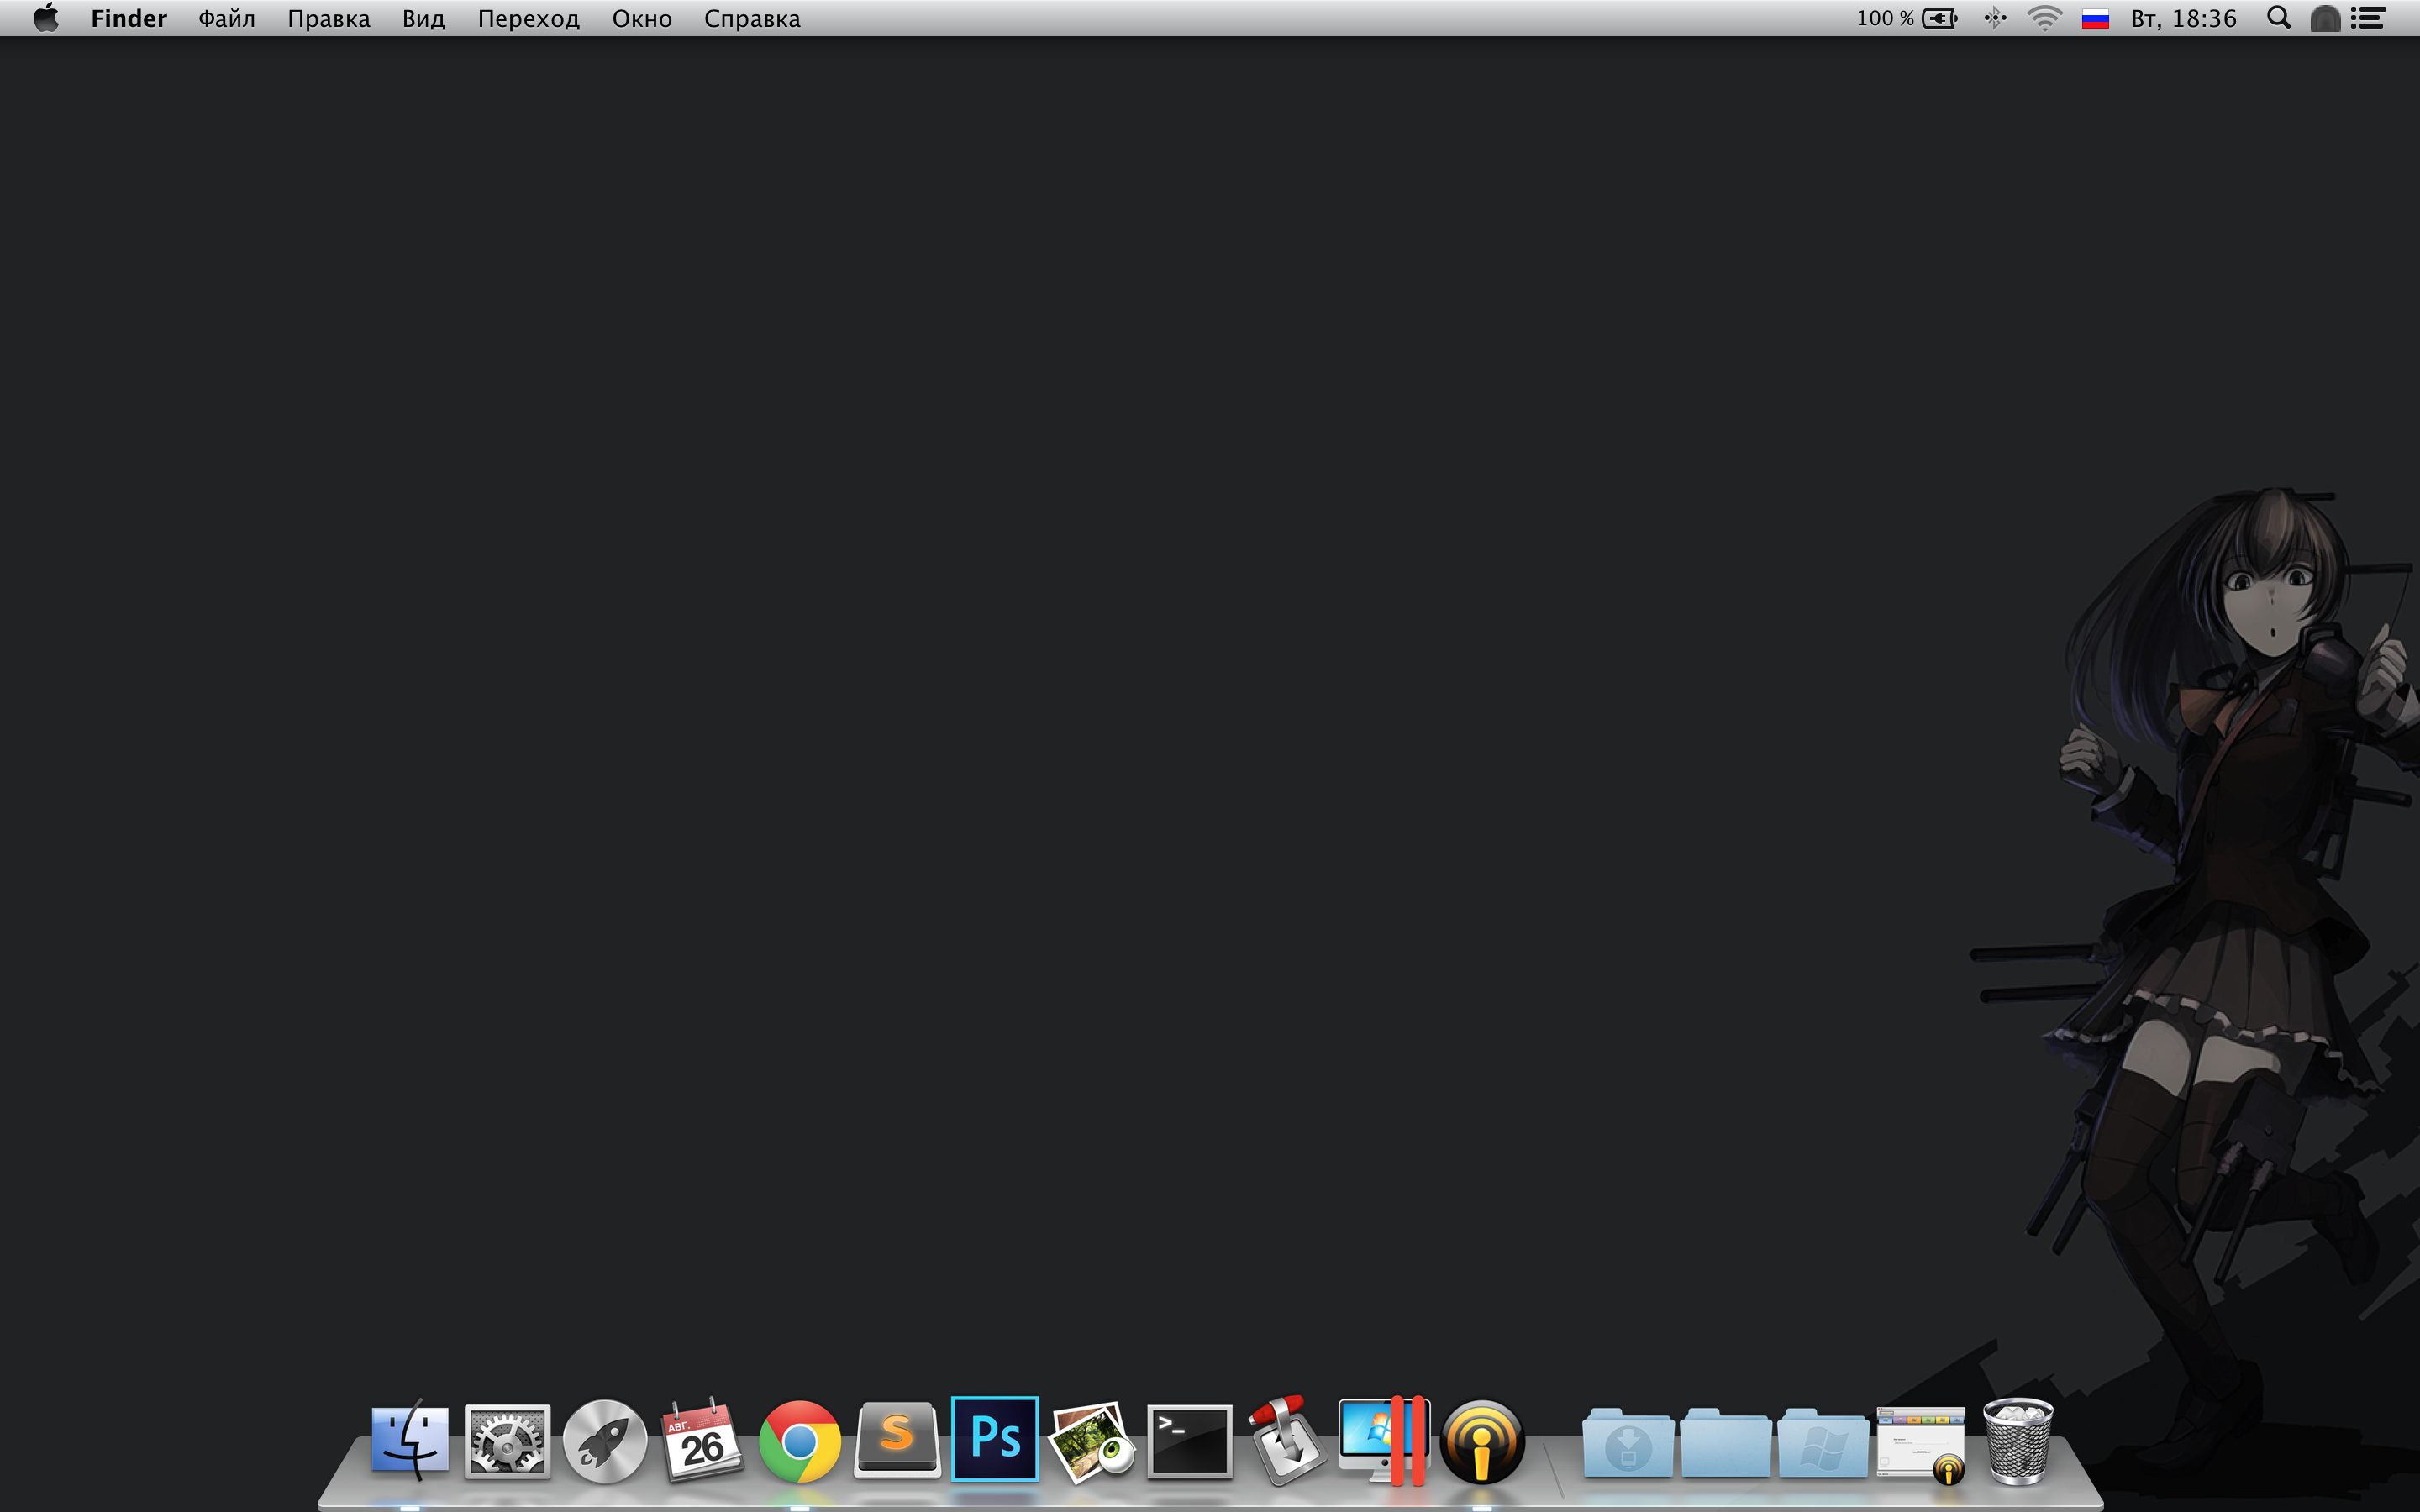
Task: Open Terminal app icon
Action: (x=1189, y=1440)
